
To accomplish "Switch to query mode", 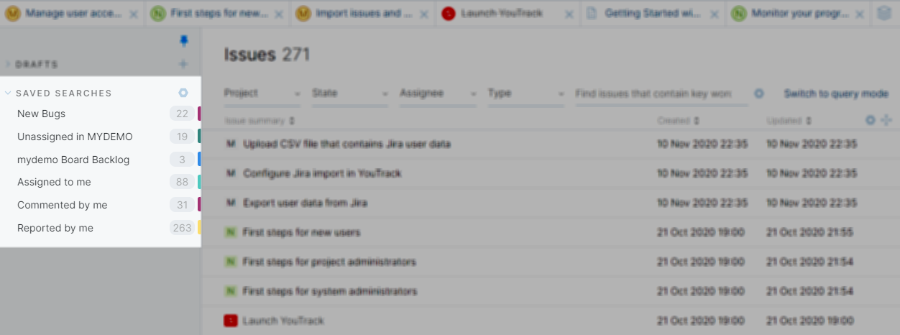I will [836, 93].
